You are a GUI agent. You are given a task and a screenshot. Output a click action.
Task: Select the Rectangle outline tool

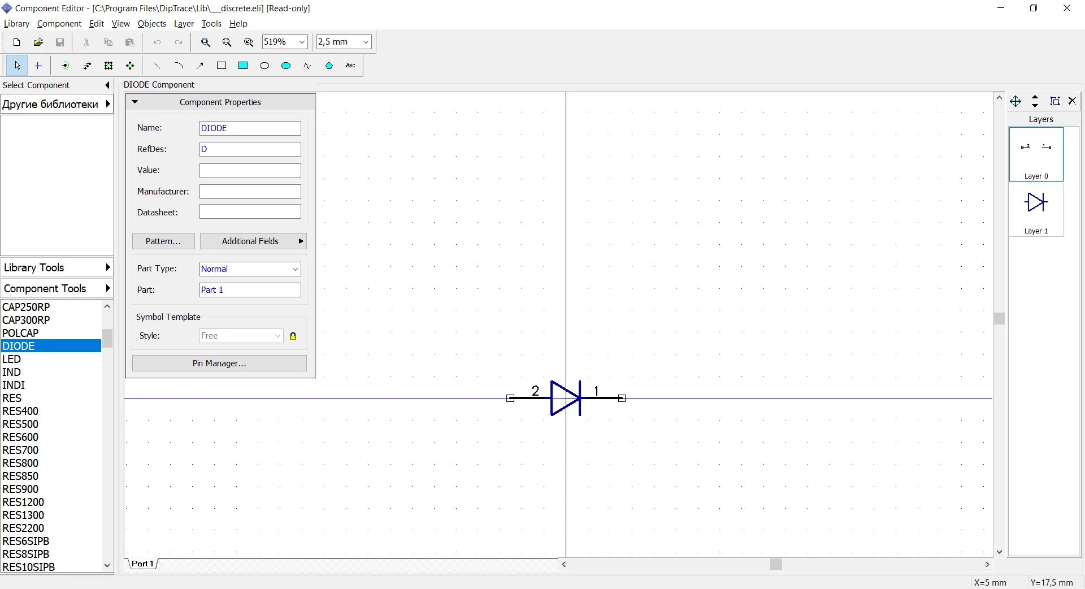pyautogui.click(x=222, y=66)
